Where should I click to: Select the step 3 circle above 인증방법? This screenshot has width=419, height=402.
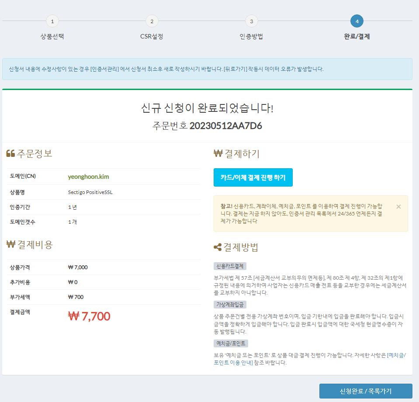[x=251, y=21]
